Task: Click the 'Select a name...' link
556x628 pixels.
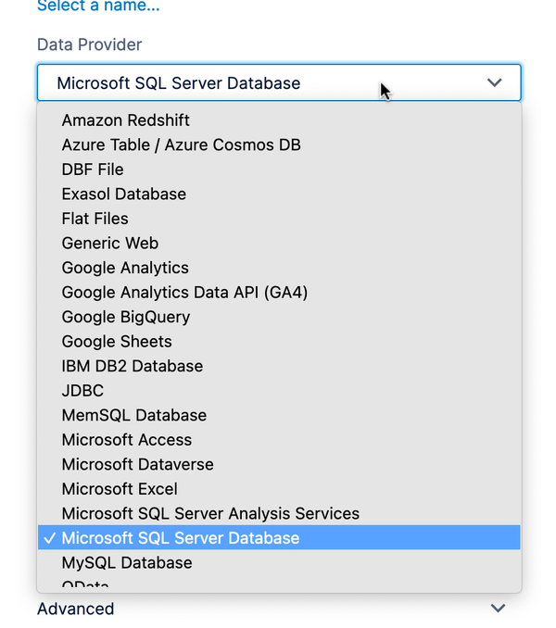Action: click(x=98, y=6)
